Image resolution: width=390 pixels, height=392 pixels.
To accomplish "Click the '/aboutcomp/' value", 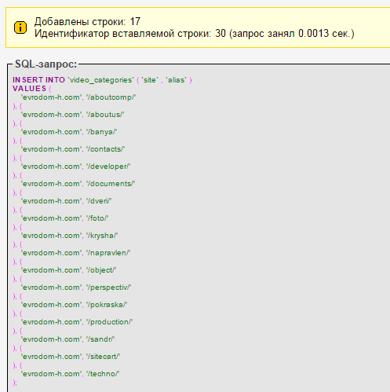I will pos(111,97).
